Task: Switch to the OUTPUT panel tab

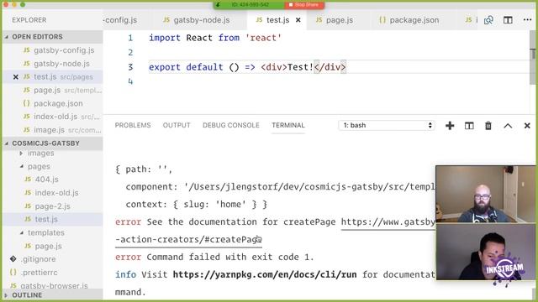Action: (x=177, y=125)
